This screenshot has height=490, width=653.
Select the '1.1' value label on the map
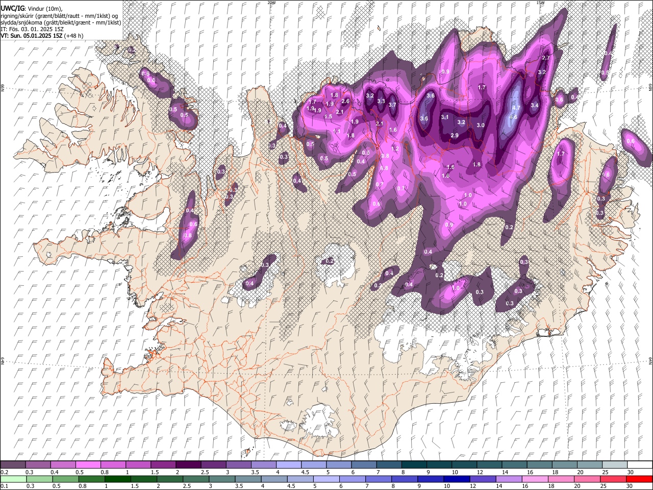[x=337, y=131]
